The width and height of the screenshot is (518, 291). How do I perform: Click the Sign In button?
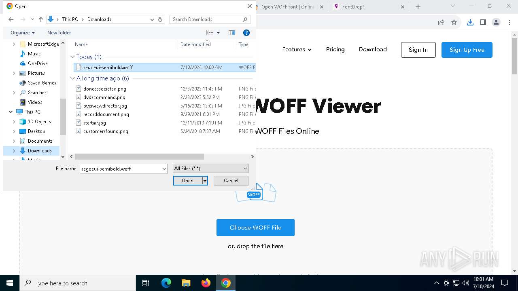click(418, 50)
